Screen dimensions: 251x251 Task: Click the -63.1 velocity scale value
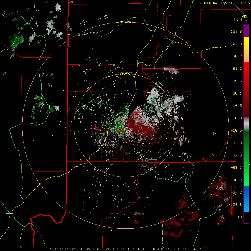tap(236, 168)
